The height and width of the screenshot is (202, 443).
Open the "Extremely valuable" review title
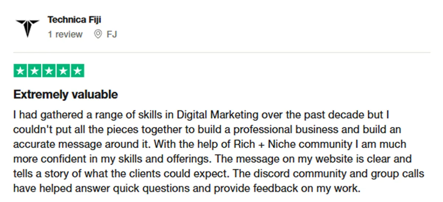pos(66,95)
